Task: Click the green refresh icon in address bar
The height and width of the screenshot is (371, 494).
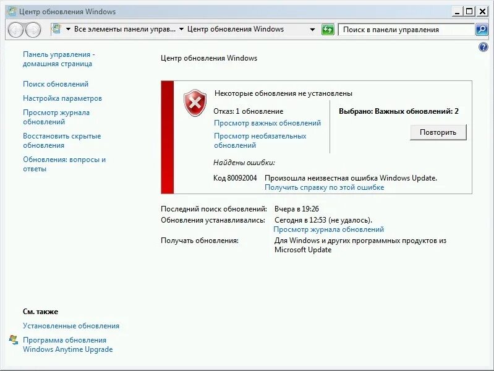Action: click(x=328, y=30)
